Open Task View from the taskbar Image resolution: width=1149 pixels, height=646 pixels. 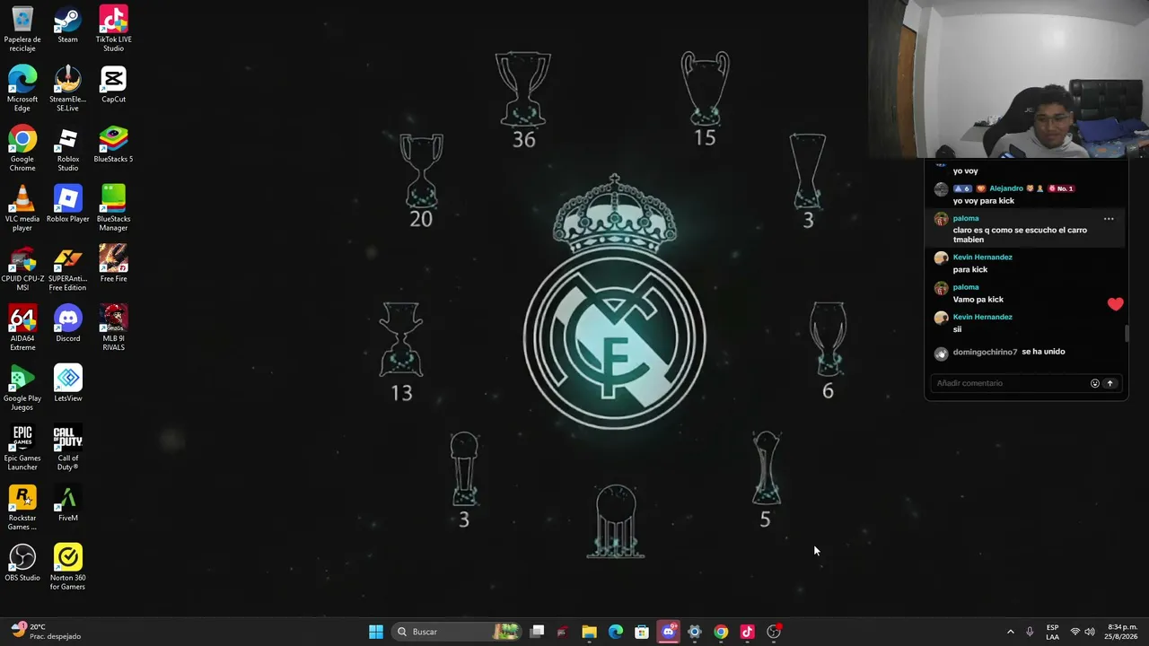tap(537, 632)
